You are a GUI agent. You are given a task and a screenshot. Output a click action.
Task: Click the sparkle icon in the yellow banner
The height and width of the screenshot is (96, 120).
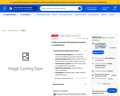pos(11,2)
